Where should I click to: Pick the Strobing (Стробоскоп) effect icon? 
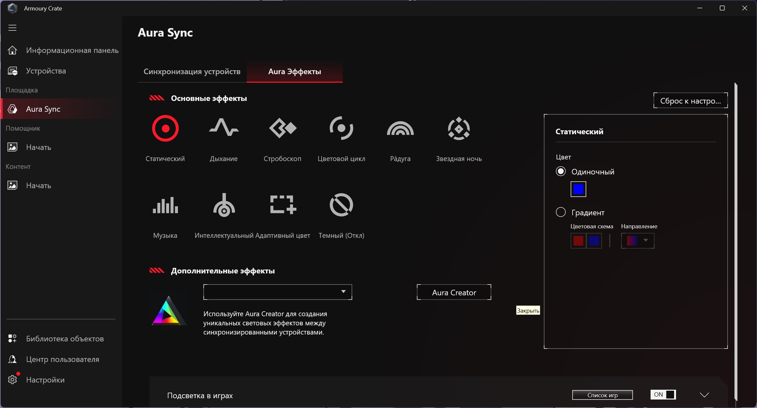pyautogui.click(x=283, y=128)
